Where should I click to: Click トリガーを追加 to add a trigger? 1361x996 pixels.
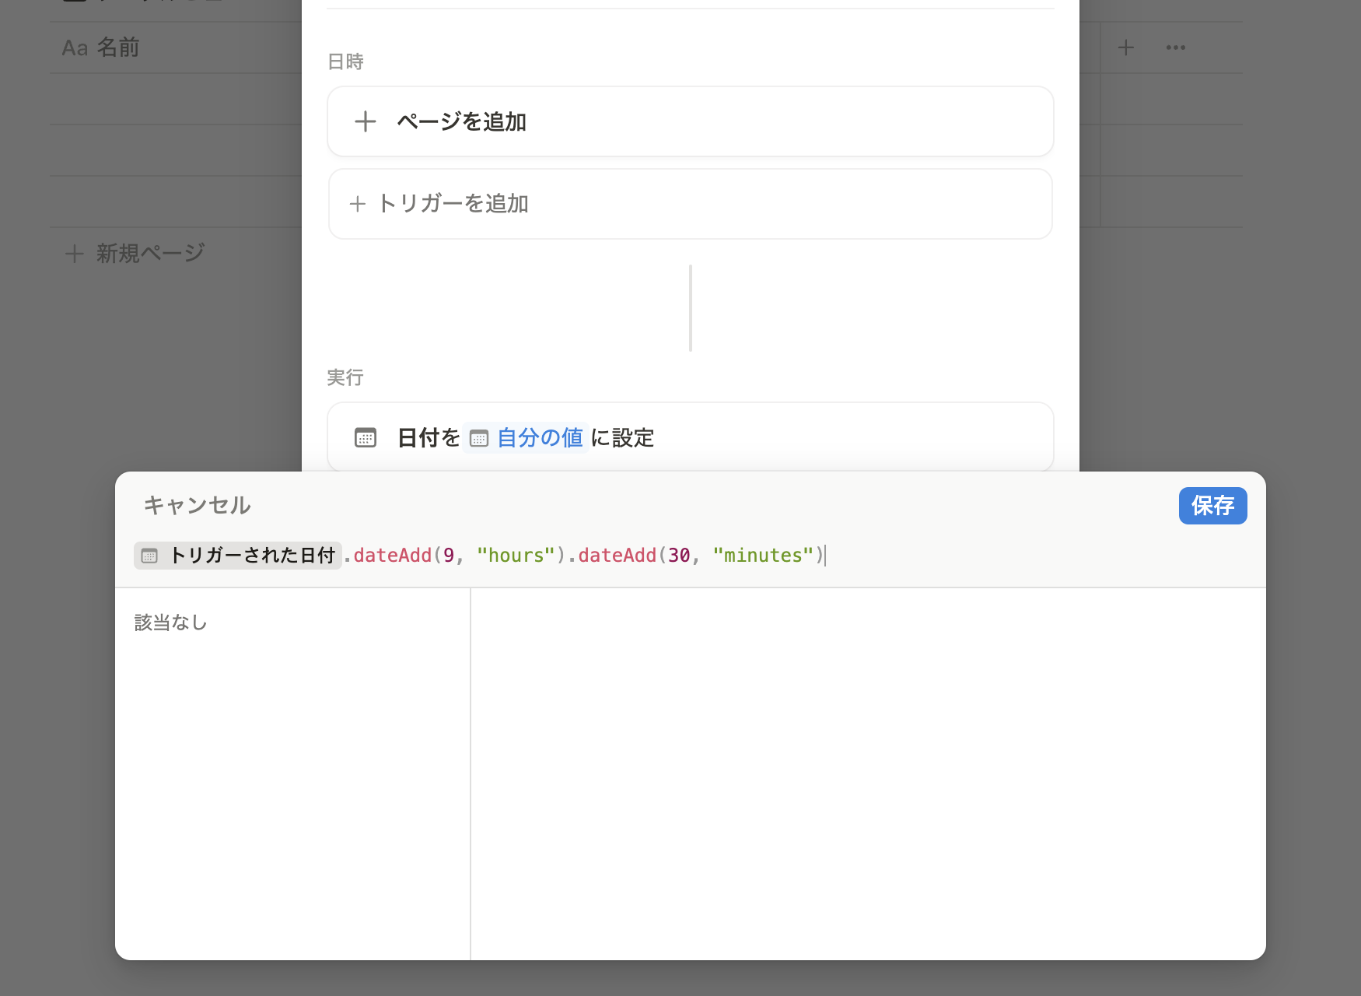coord(691,204)
